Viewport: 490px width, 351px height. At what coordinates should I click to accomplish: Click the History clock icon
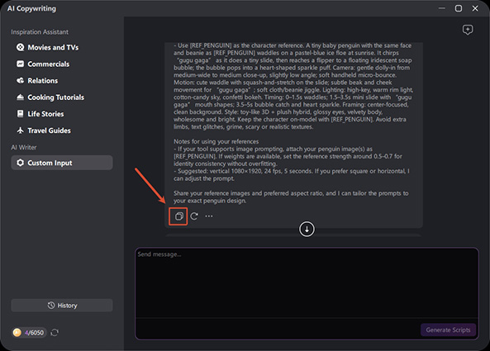click(51, 305)
